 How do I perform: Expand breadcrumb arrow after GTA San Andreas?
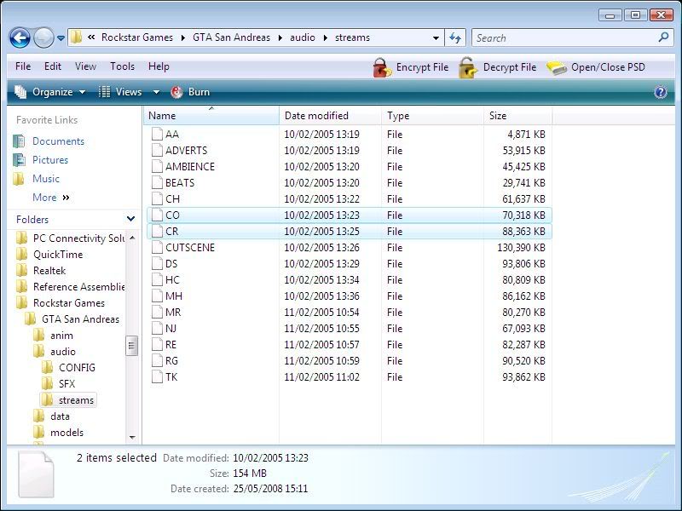(x=280, y=37)
